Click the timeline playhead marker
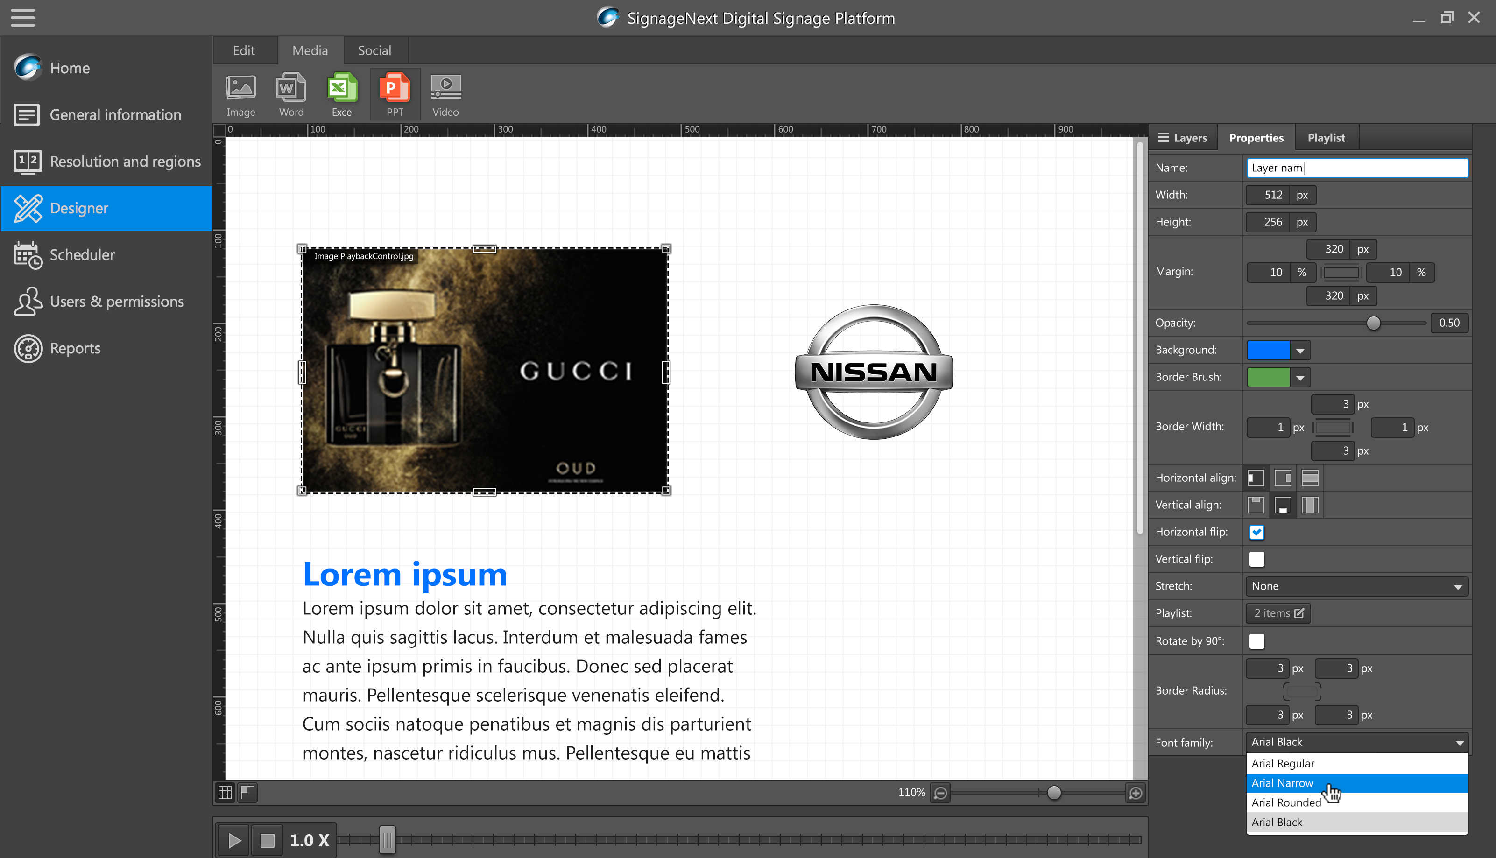Viewport: 1496px width, 858px height. [387, 840]
